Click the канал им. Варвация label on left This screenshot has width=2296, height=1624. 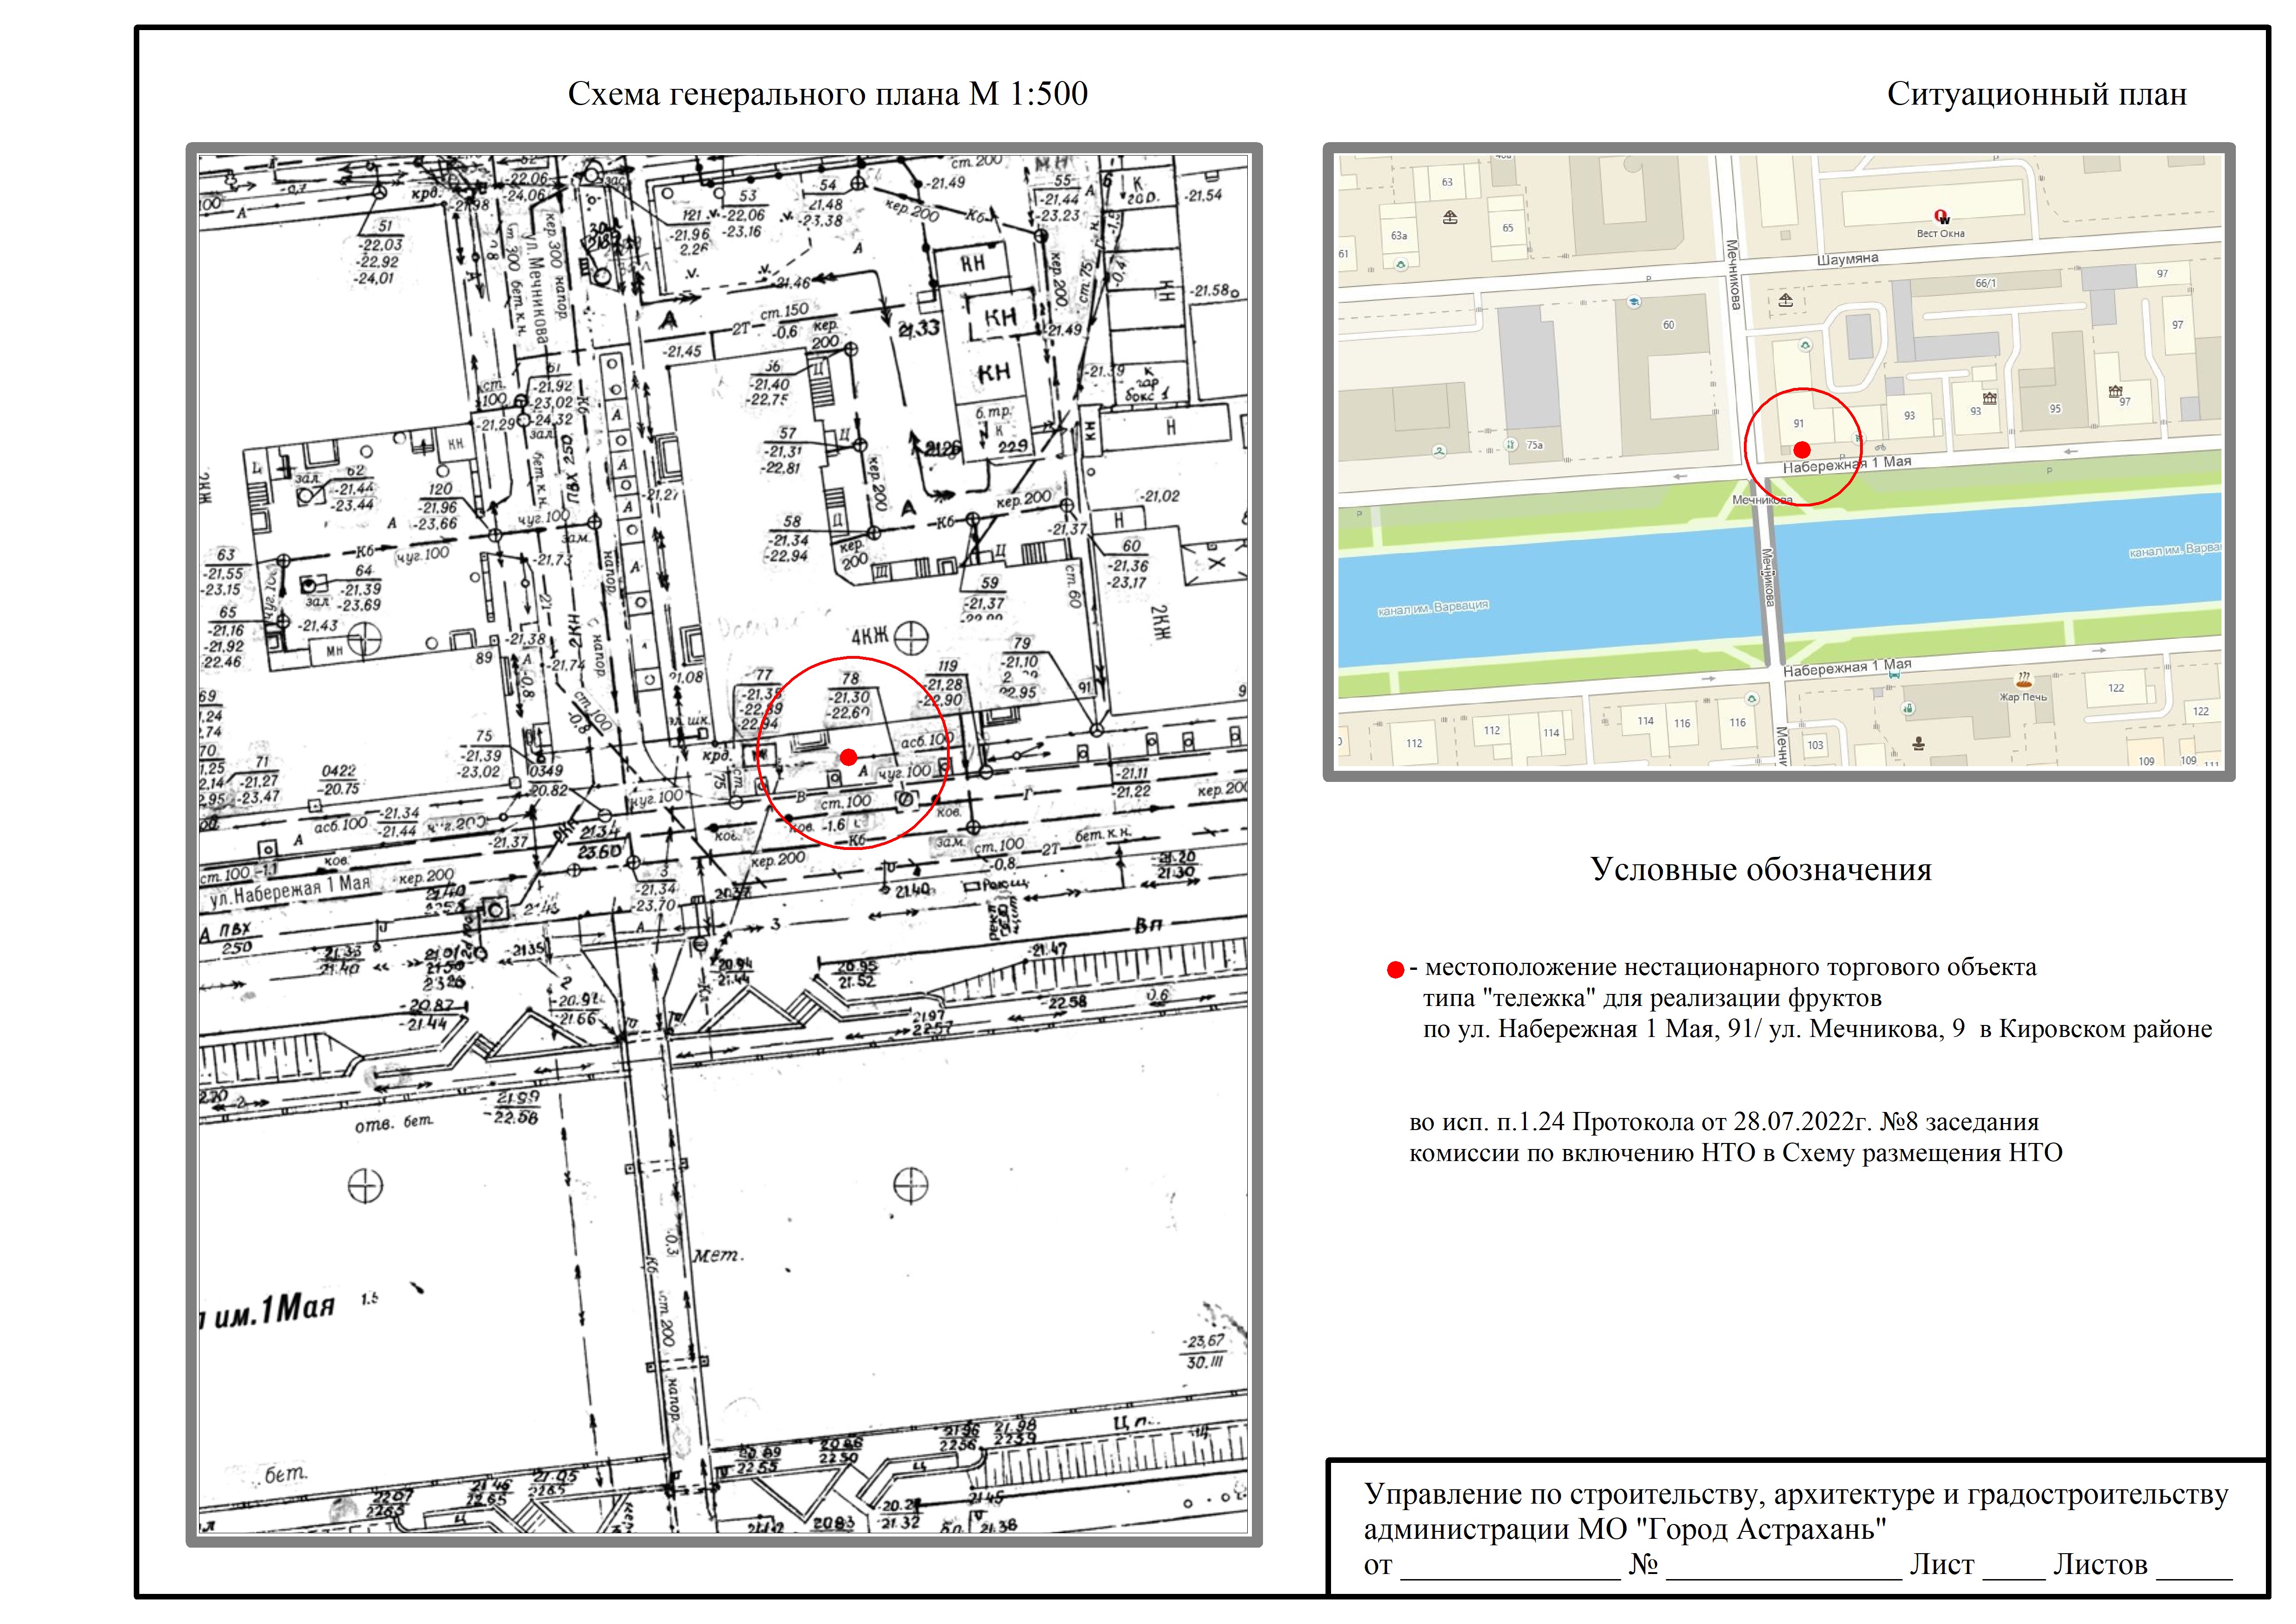tap(1433, 608)
